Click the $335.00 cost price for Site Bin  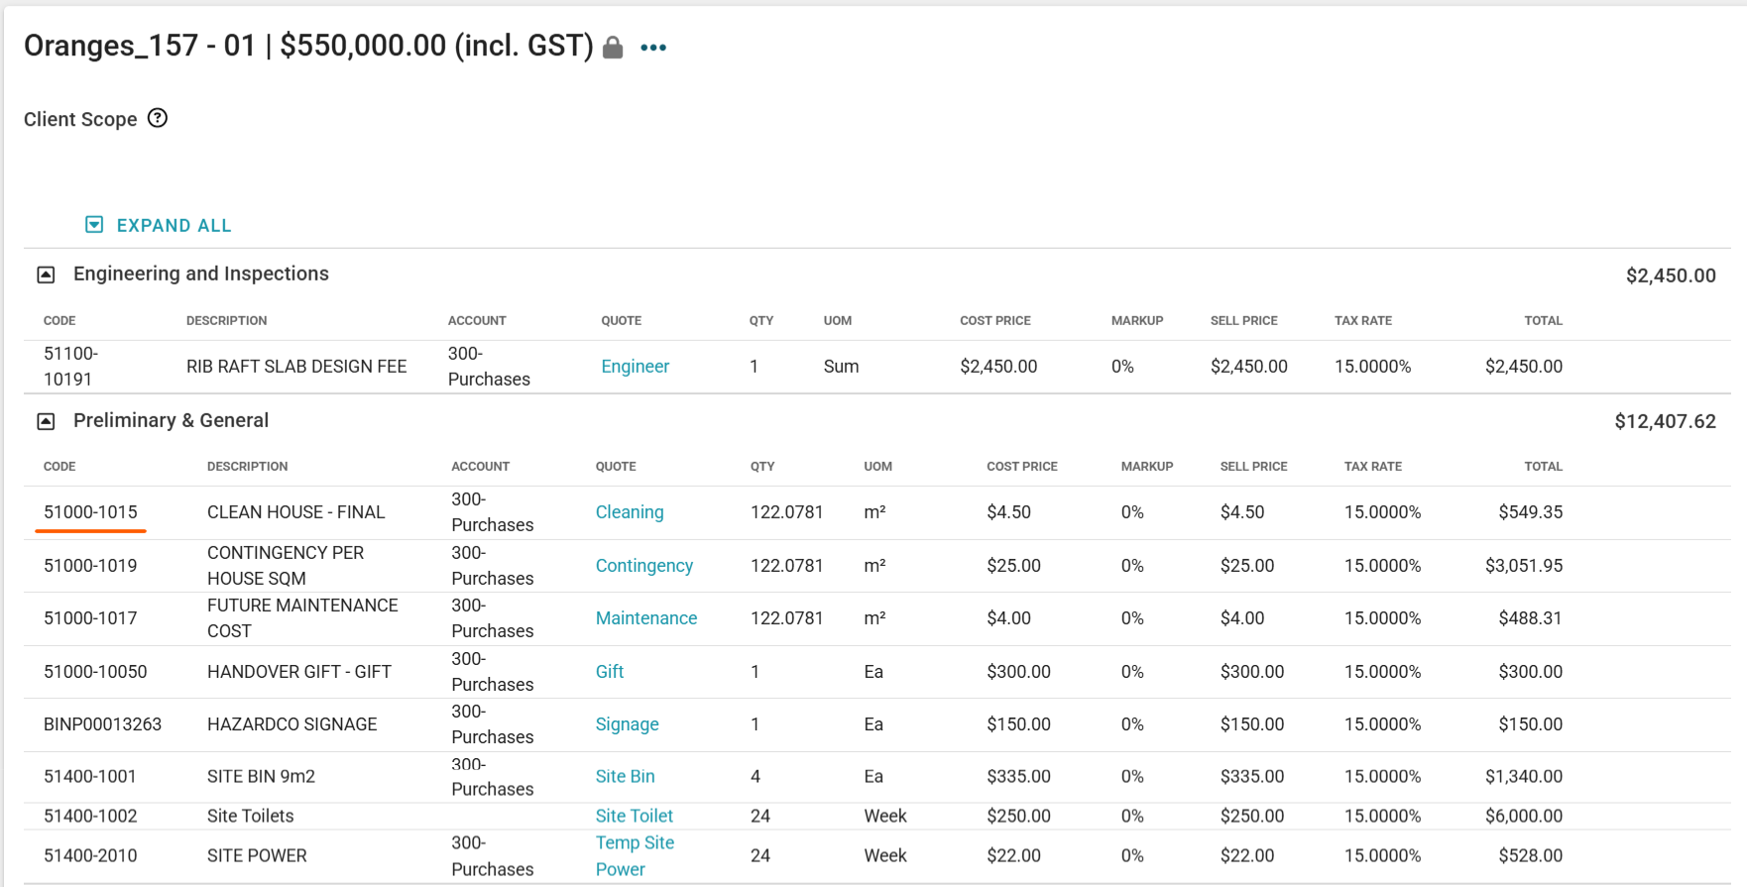click(1018, 776)
